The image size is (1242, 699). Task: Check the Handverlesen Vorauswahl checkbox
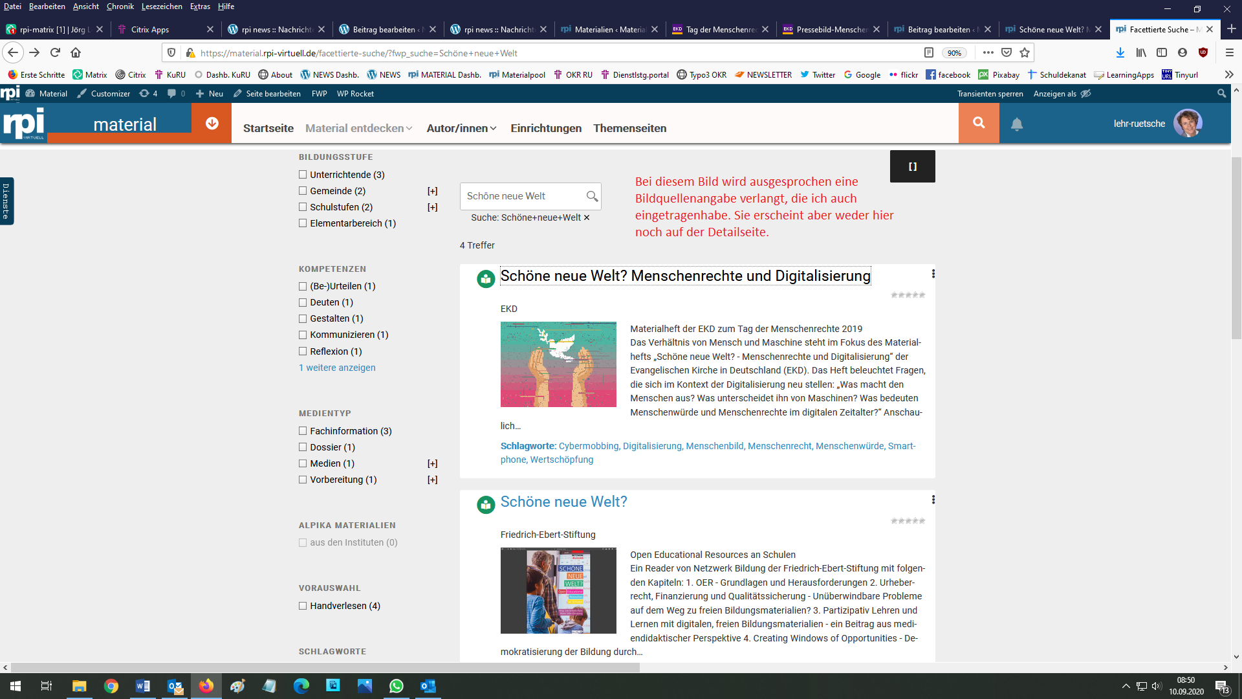pos(302,606)
